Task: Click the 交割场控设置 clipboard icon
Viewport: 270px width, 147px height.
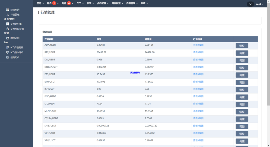Action: tap(8, 29)
